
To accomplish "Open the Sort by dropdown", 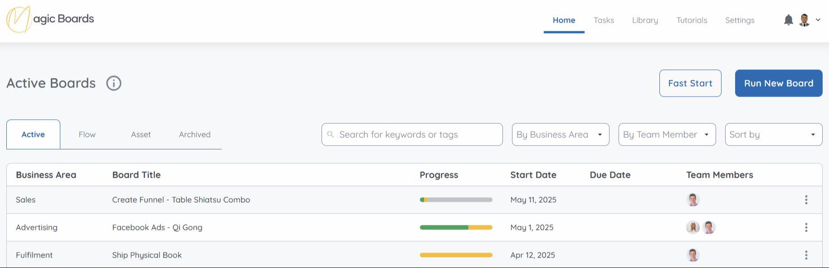I will click(773, 135).
